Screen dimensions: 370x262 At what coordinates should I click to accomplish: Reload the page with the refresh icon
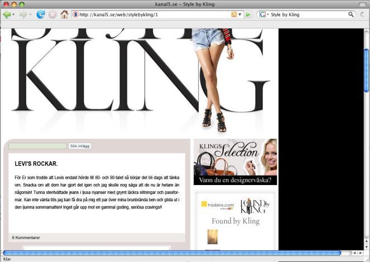[x=41, y=14]
